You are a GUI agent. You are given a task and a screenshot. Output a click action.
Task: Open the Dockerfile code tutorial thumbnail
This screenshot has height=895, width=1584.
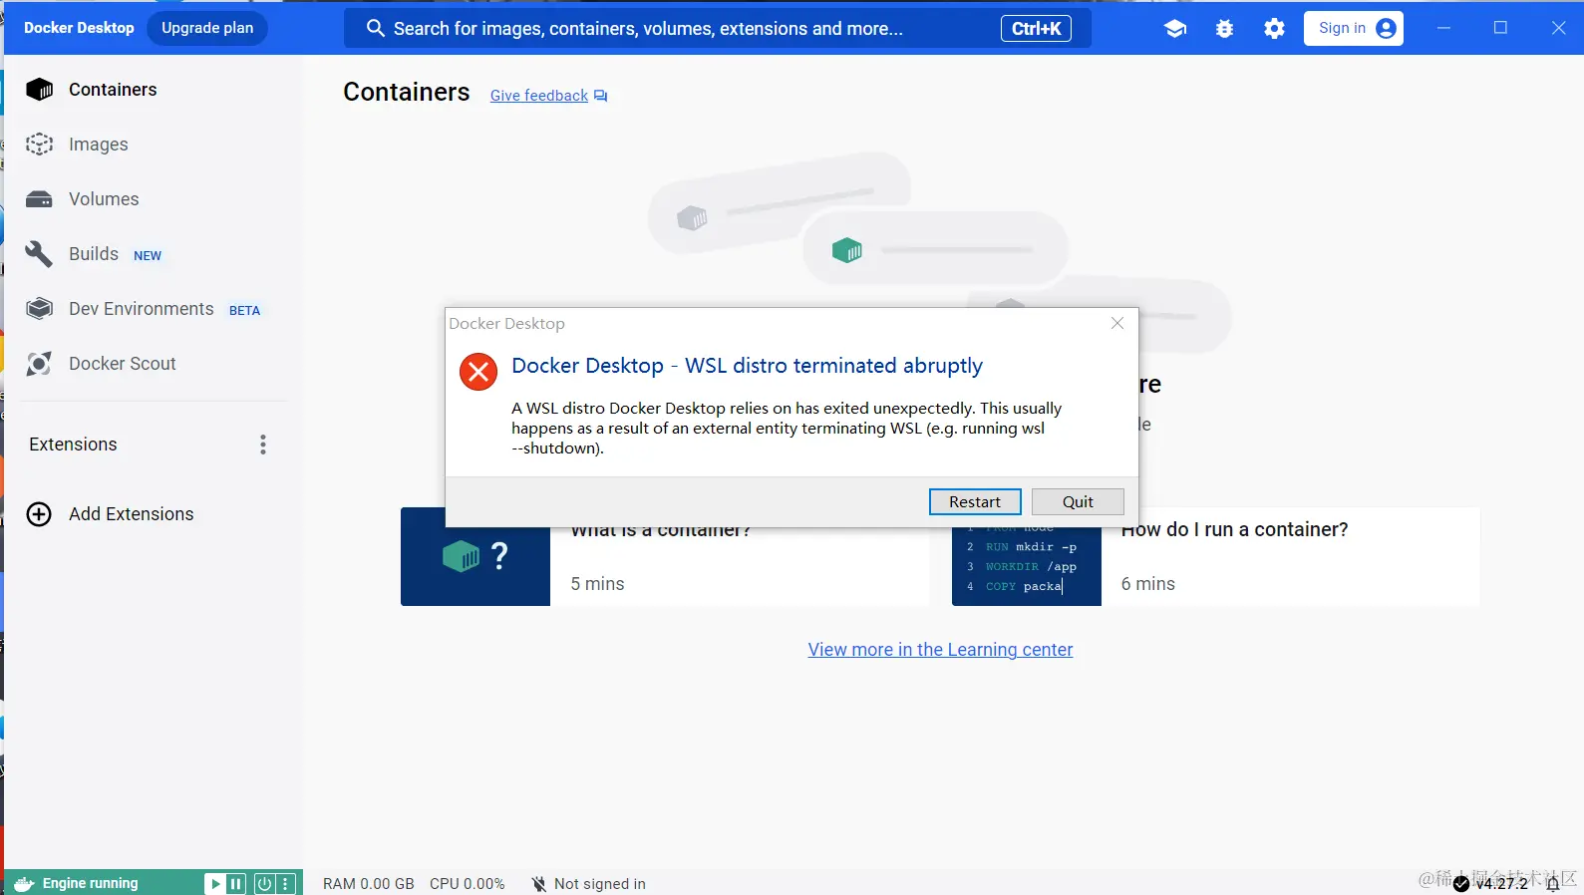1027,566
